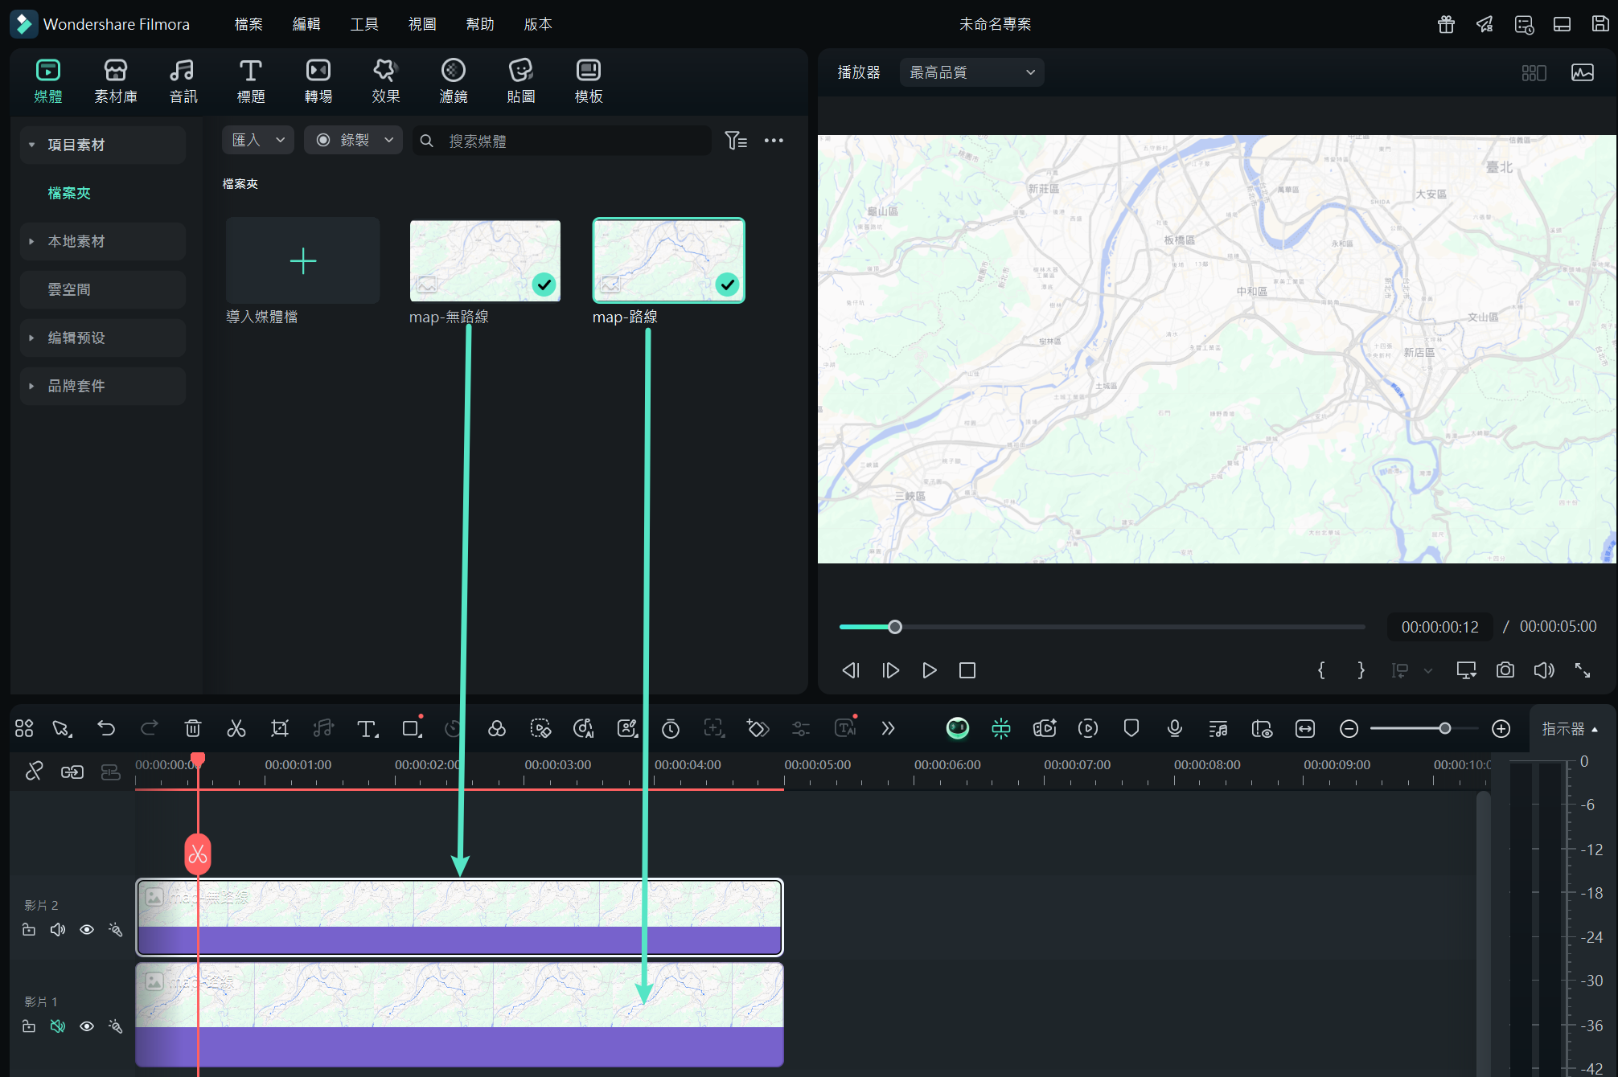Open the player volume control
The width and height of the screenshot is (1618, 1077).
pyautogui.click(x=1544, y=670)
